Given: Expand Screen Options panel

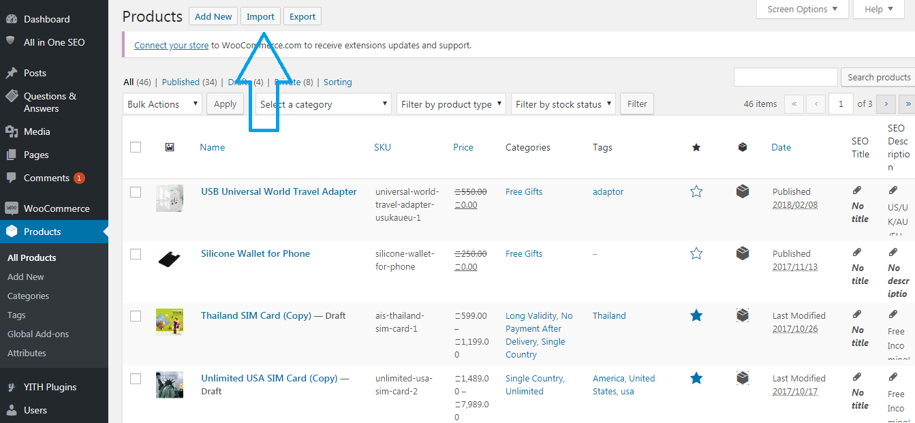Looking at the screenshot, I should [x=803, y=10].
